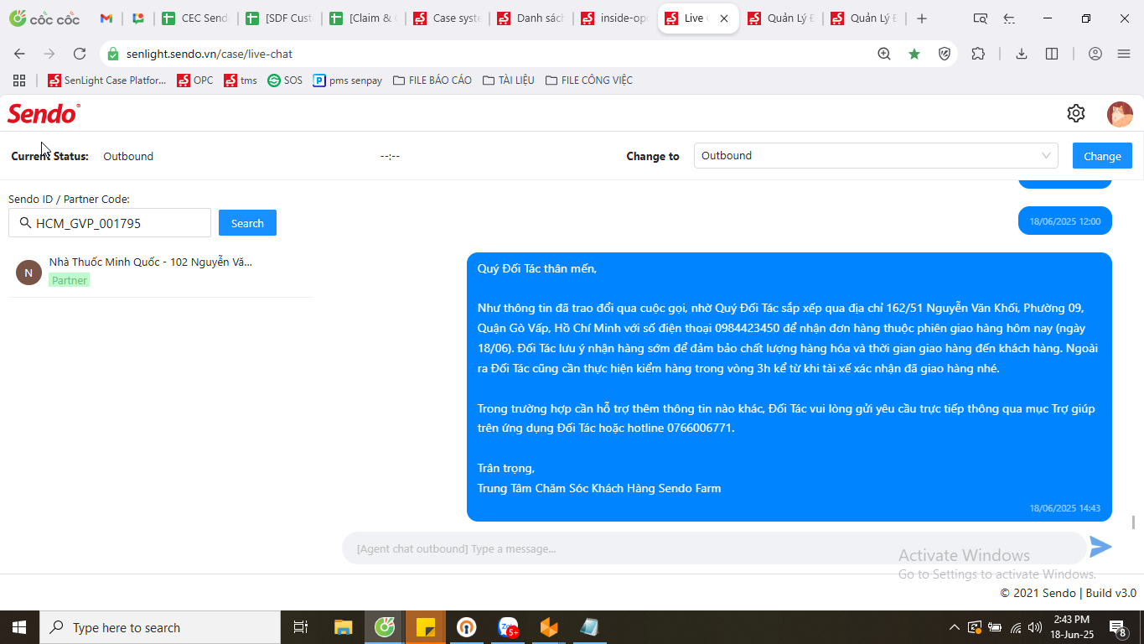Open the user avatar in Sendo header
Screen dimensions: 1144x644
(x=1120, y=114)
